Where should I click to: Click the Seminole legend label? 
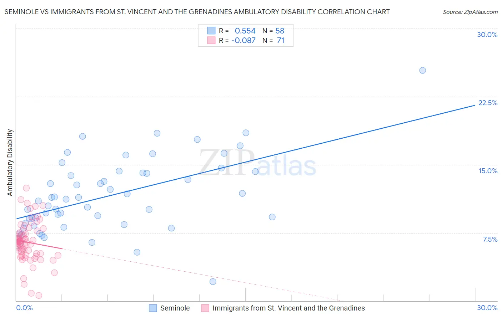(175, 308)
